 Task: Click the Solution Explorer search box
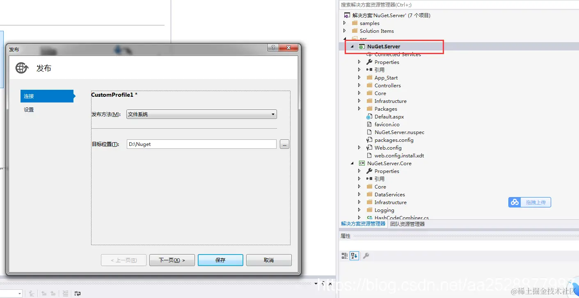click(x=459, y=5)
